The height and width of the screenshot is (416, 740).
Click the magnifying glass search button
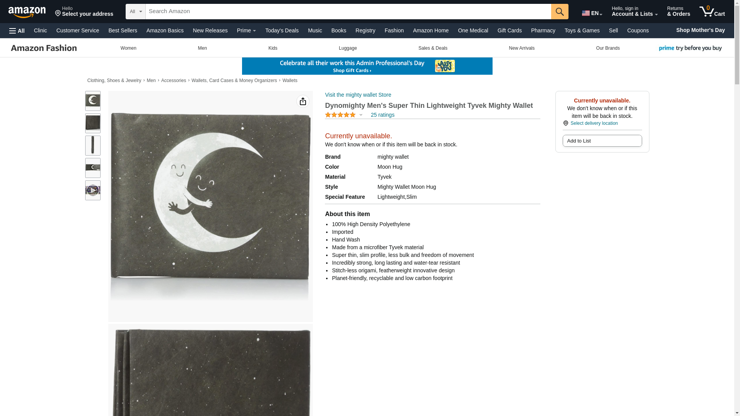click(x=559, y=12)
